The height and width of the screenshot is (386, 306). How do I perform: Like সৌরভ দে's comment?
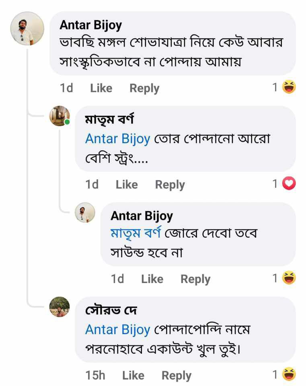pyautogui.click(x=133, y=376)
